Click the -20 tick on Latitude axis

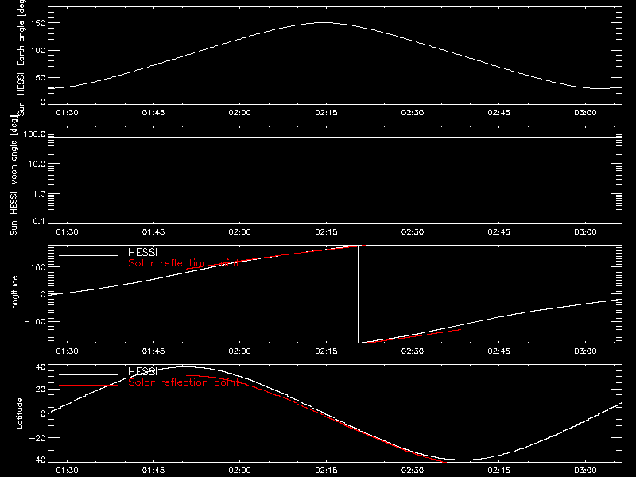(37, 438)
